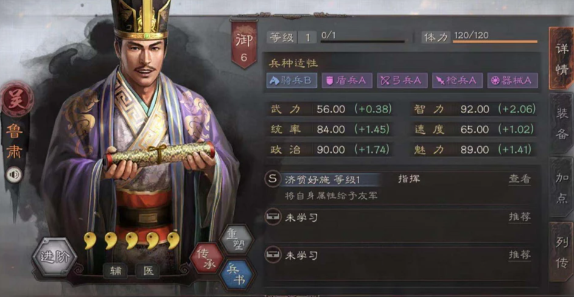Switch to the 装备 tab
This screenshot has width=574, height=297.
coord(562,124)
